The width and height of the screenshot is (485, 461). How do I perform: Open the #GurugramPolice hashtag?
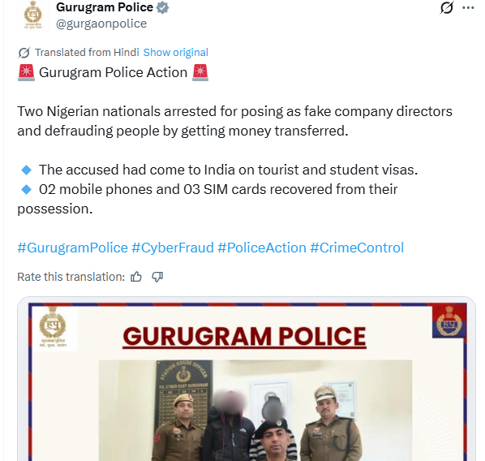click(72, 248)
